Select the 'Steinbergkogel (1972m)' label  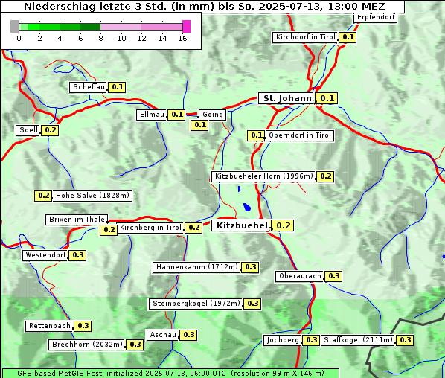pyautogui.click(x=196, y=304)
